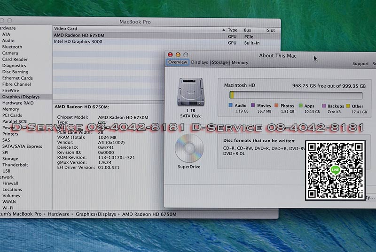376x252 pixels.
Task: Click the Movies purple legend swatch
Action: coord(253,105)
